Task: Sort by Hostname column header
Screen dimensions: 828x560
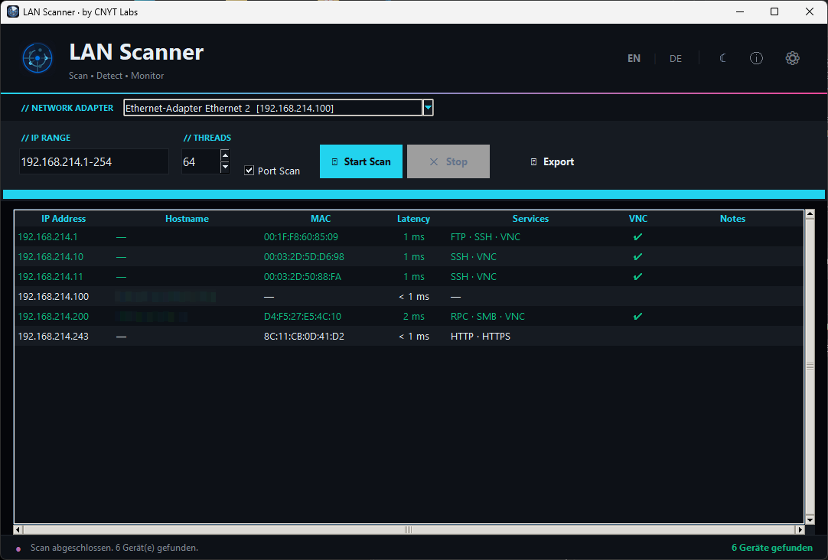Action: point(187,219)
